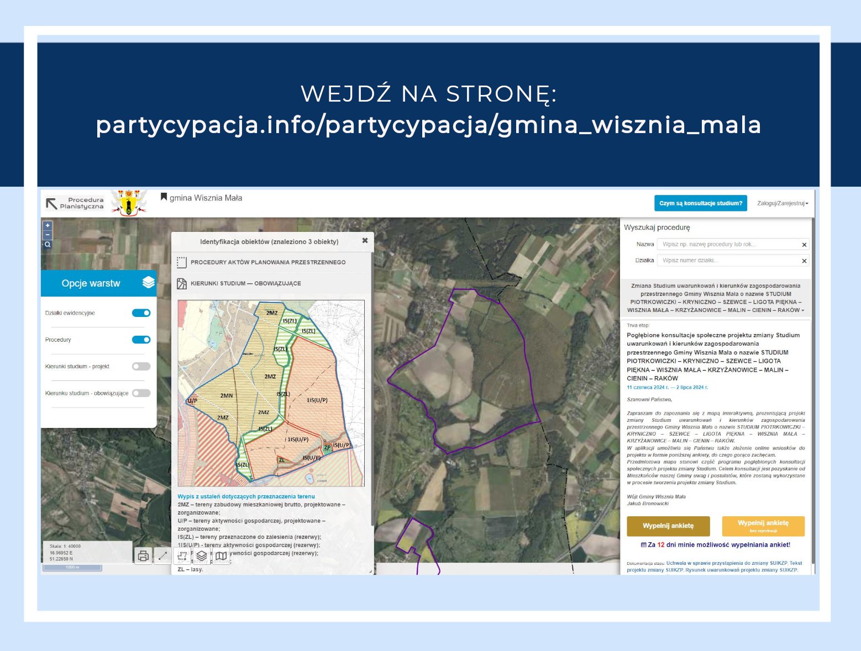861x651 pixels.
Task: Click the dark gold Wypełnij ankietę button
Action: tap(668, 526)
